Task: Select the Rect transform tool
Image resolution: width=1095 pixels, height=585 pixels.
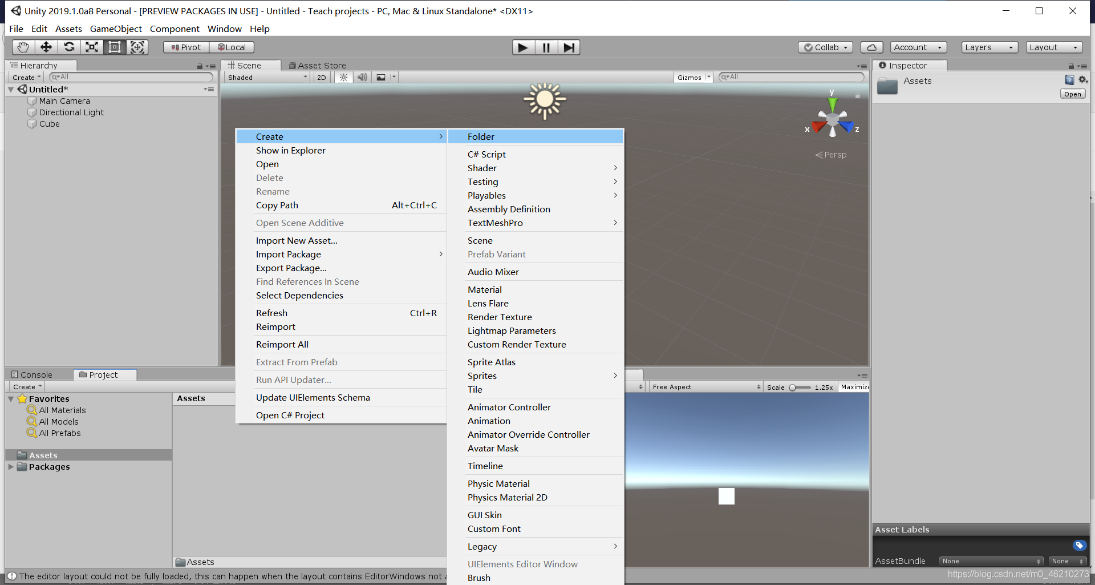Action: (115, 47)
